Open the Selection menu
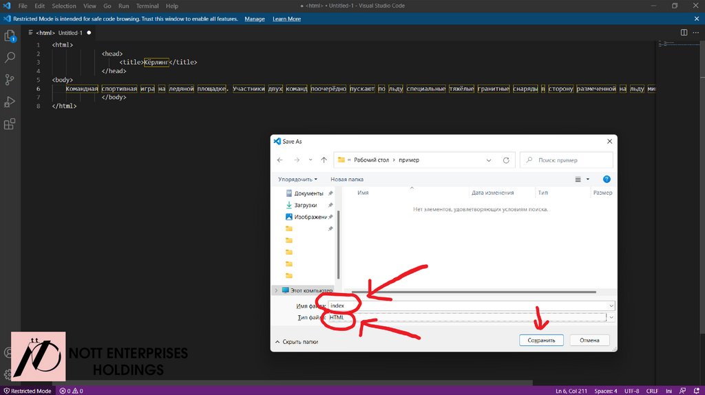 click(x=64, y=6)
